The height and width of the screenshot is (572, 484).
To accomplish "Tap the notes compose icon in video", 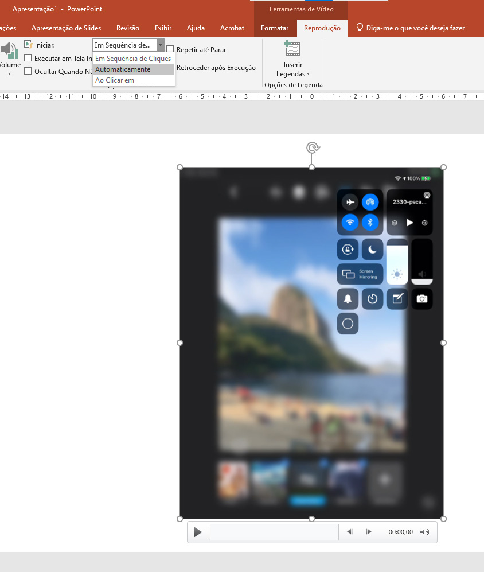I will pyautogui.click(x=397, y=299).
